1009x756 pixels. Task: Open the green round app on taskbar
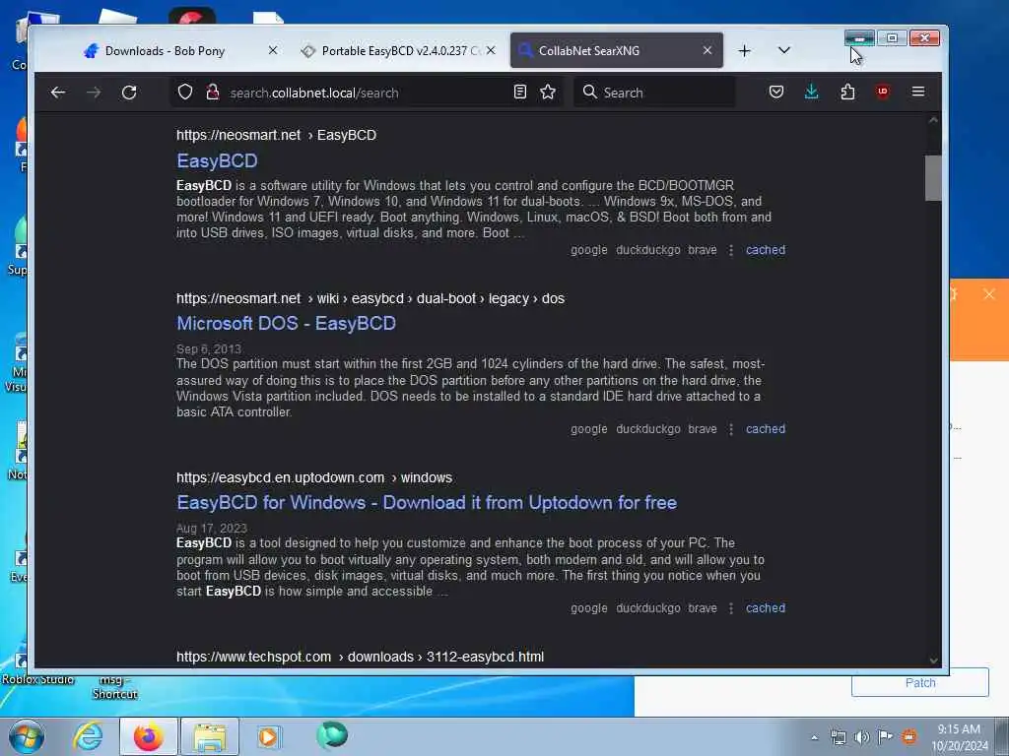point(332,735)
